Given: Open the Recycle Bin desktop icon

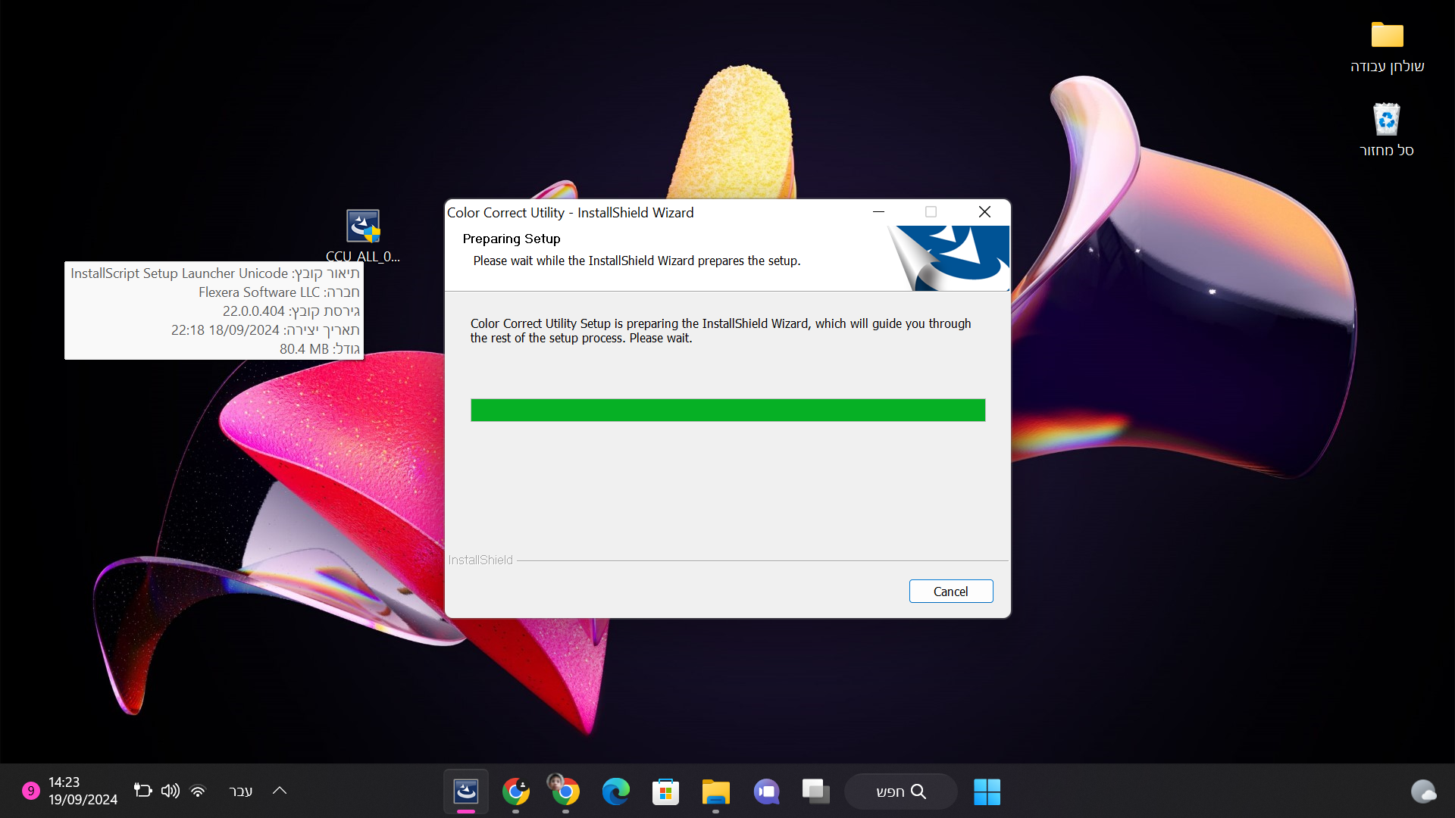Looking at the screenshot, I should tap(1386, 121).
